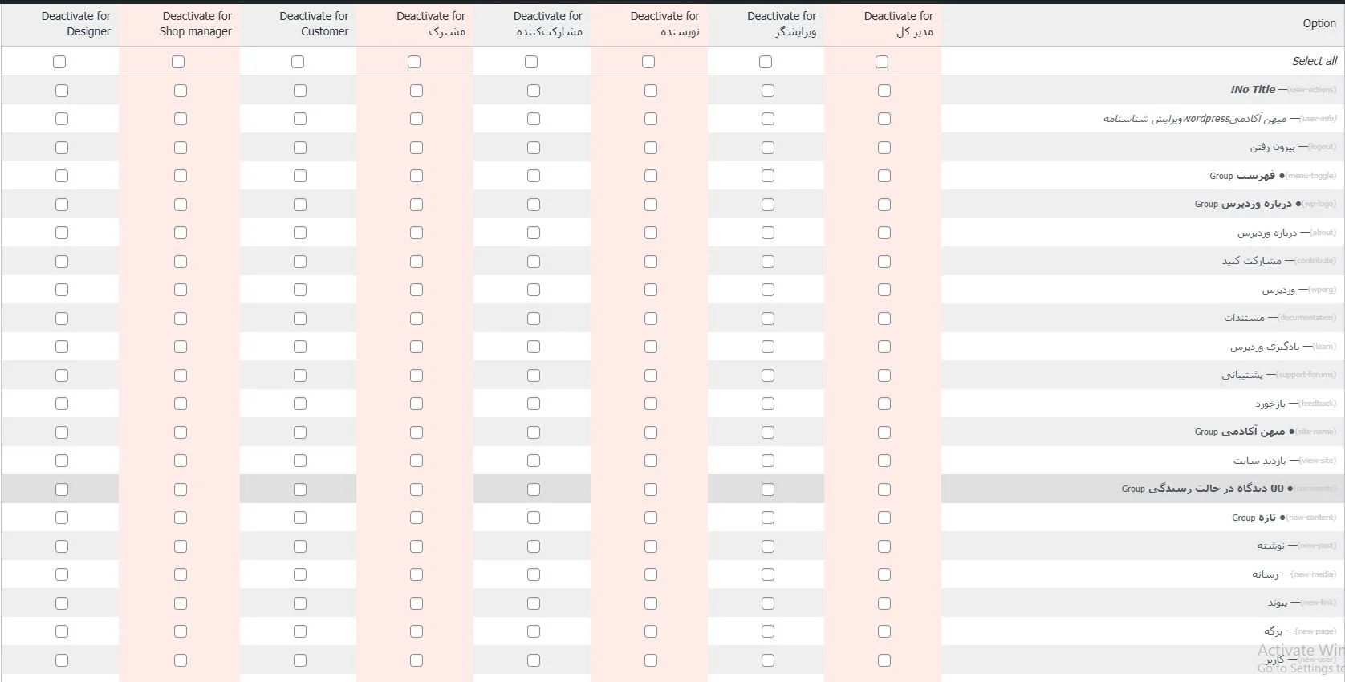
Task: Disable the about item for Customer
Action: coord(300,233)
